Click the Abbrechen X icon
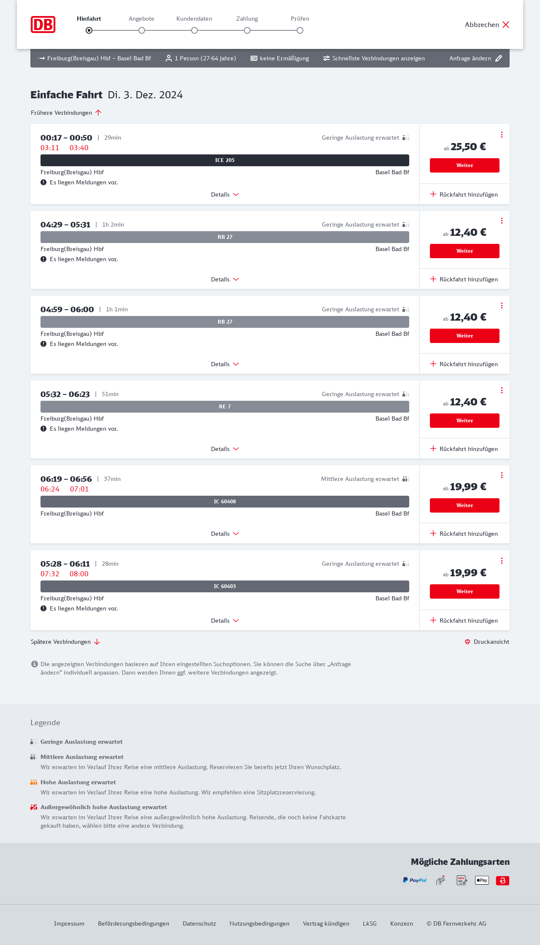This screenshot has width=540, height=945. 506,24
